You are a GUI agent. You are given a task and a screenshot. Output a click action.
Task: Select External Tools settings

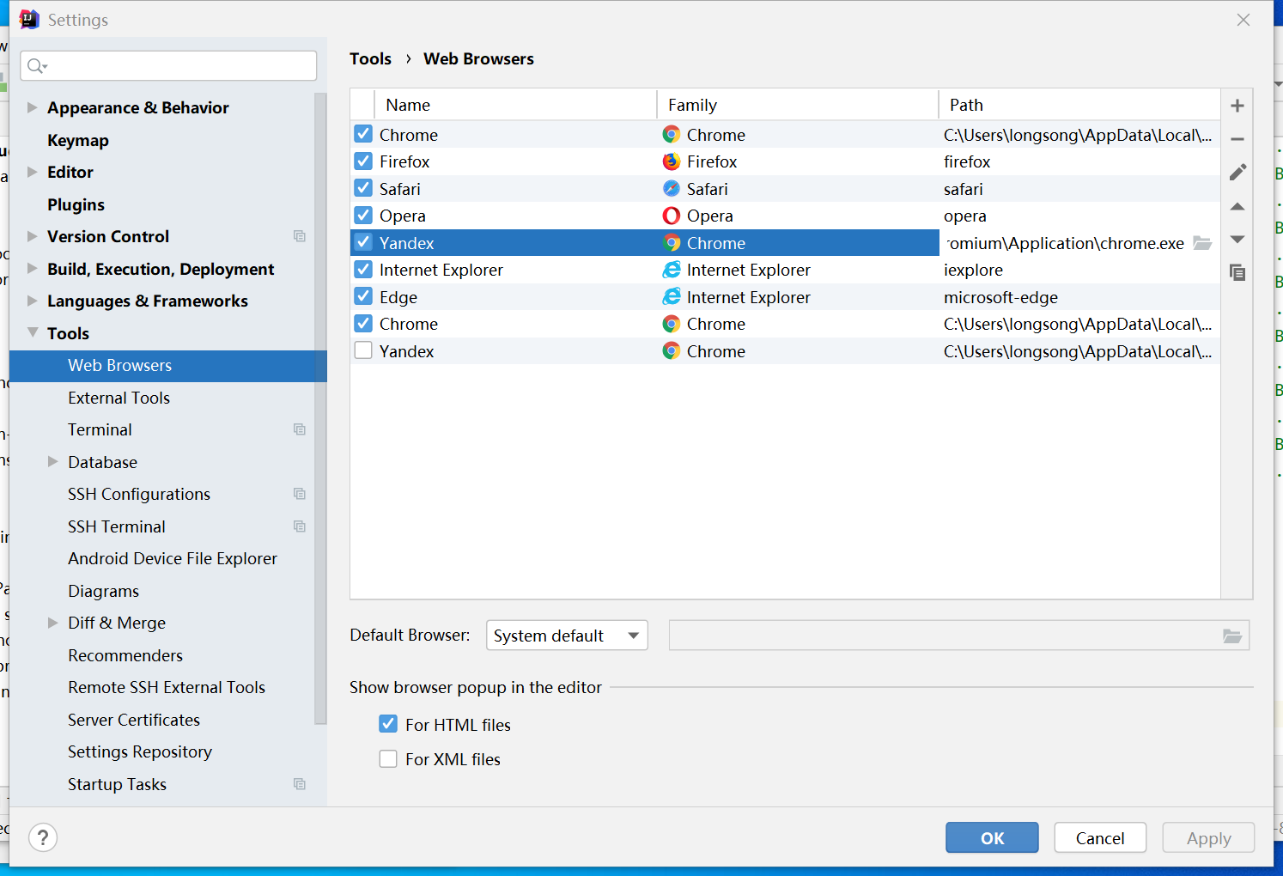(119, 398)
